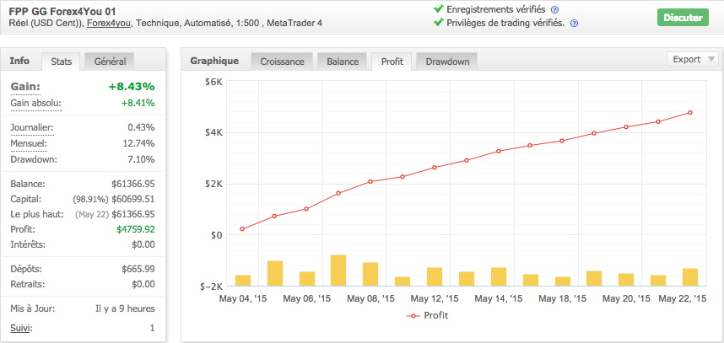Select the Graphique panel tab
This screenshot has width=724, height=343.
(x=214, y=61)
